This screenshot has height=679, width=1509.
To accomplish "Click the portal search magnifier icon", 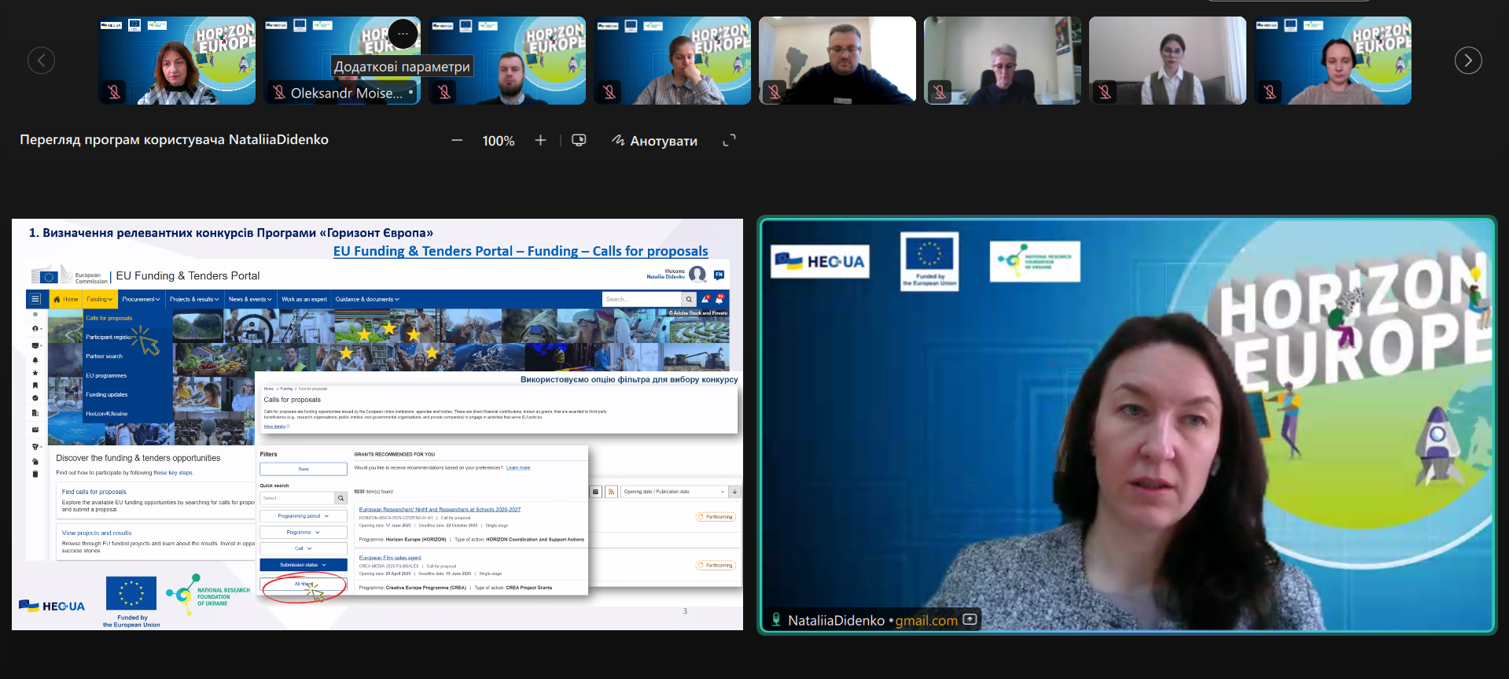I will coord(689,300).
